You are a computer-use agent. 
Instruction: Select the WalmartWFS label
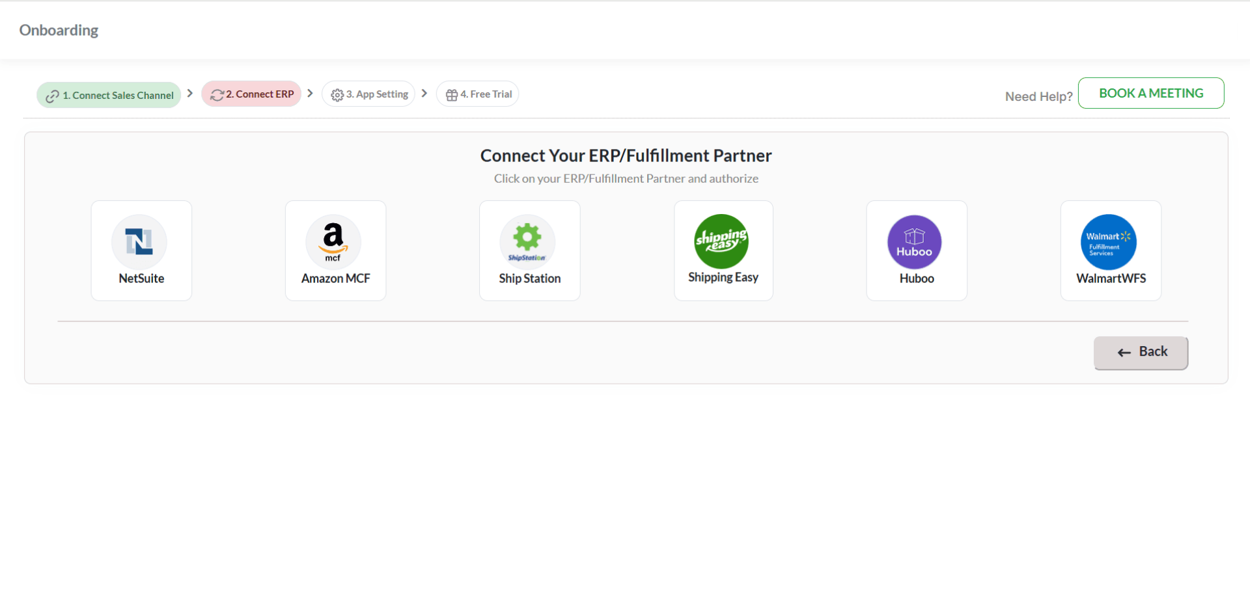point(1111,278)
